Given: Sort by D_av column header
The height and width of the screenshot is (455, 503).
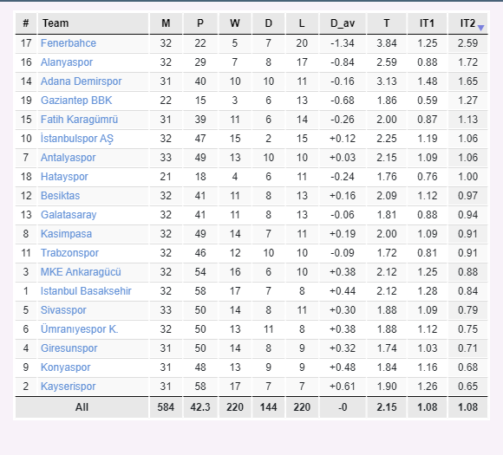Looking at the screenshot, I should pos(343,23).
